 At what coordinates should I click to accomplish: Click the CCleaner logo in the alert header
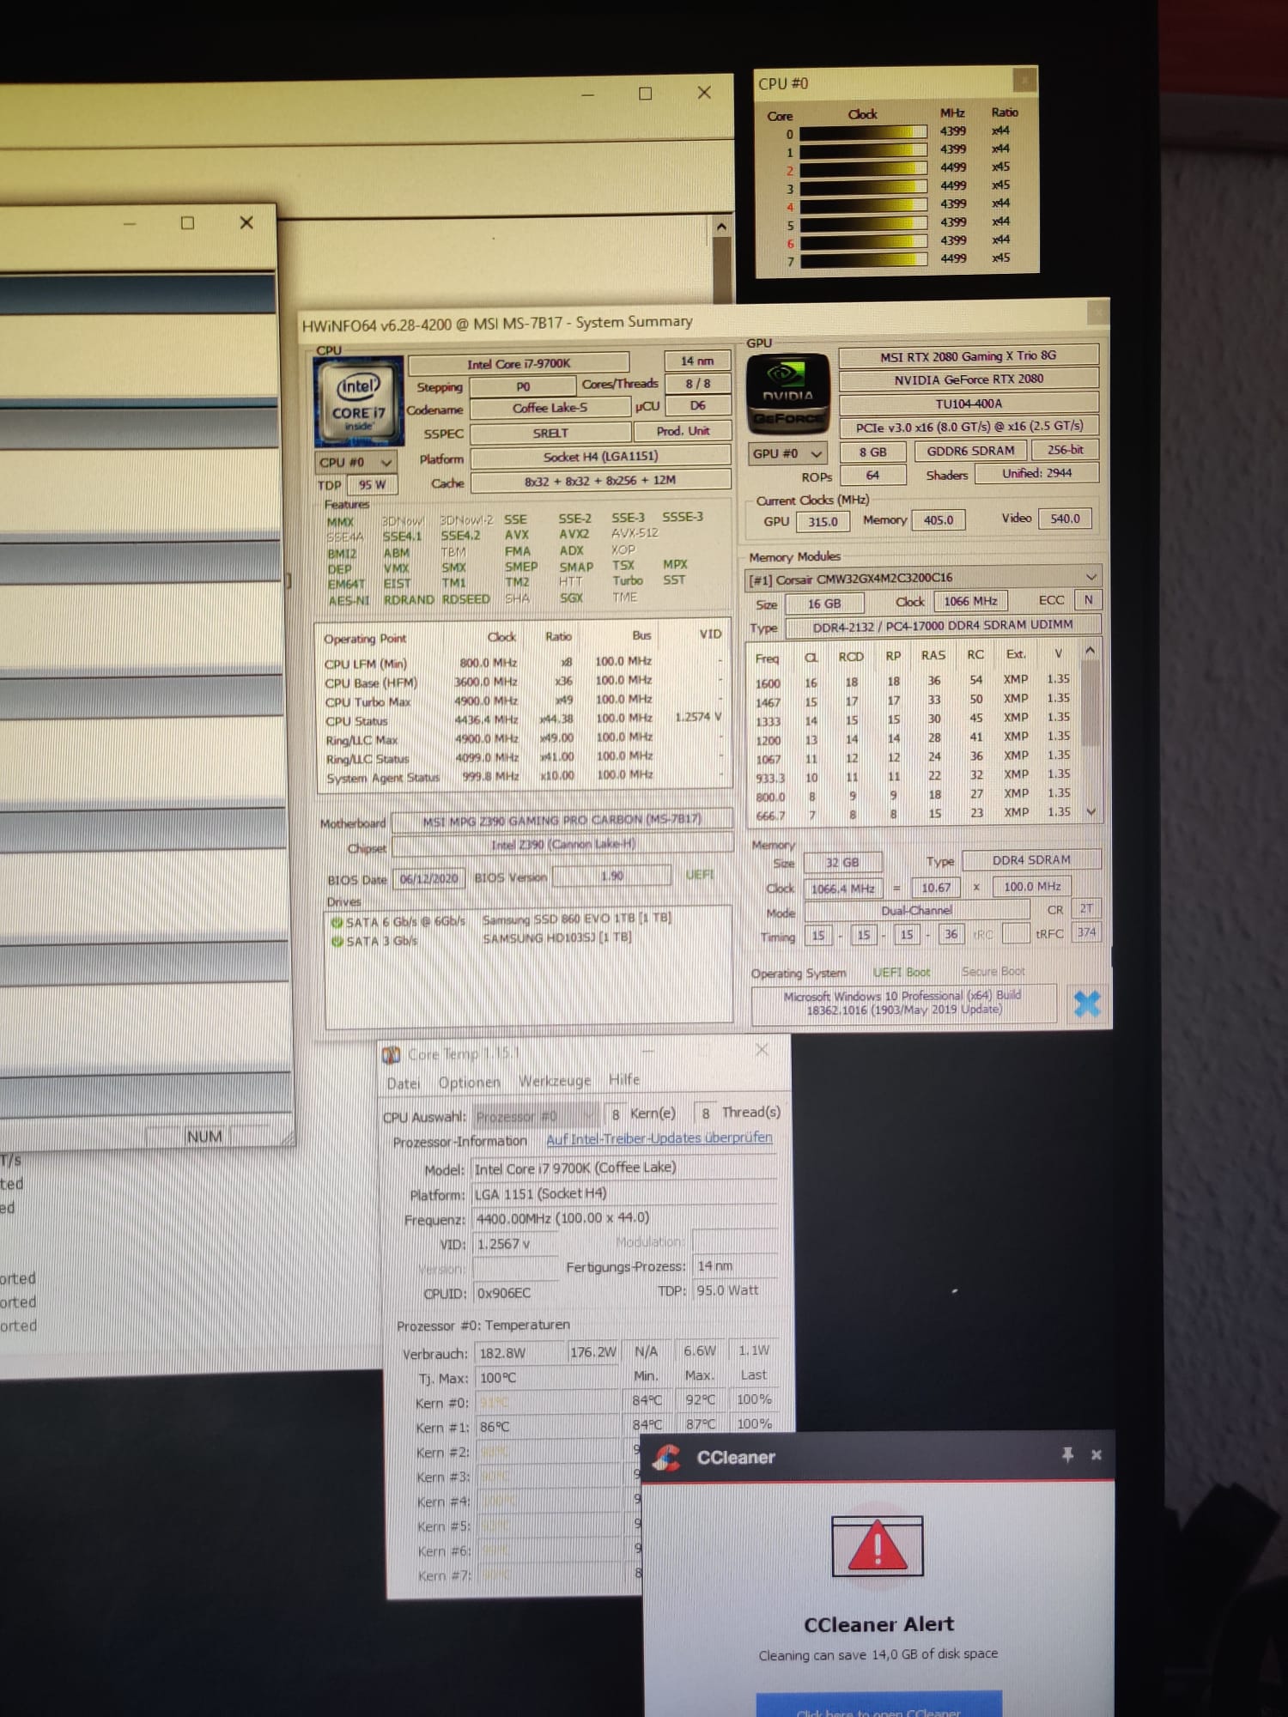[666, 1457]
